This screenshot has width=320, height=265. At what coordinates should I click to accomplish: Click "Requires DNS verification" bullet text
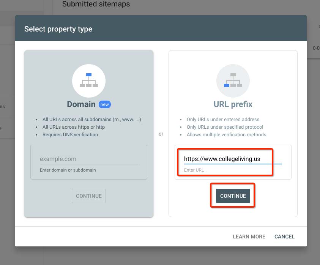tap(70, 134)
